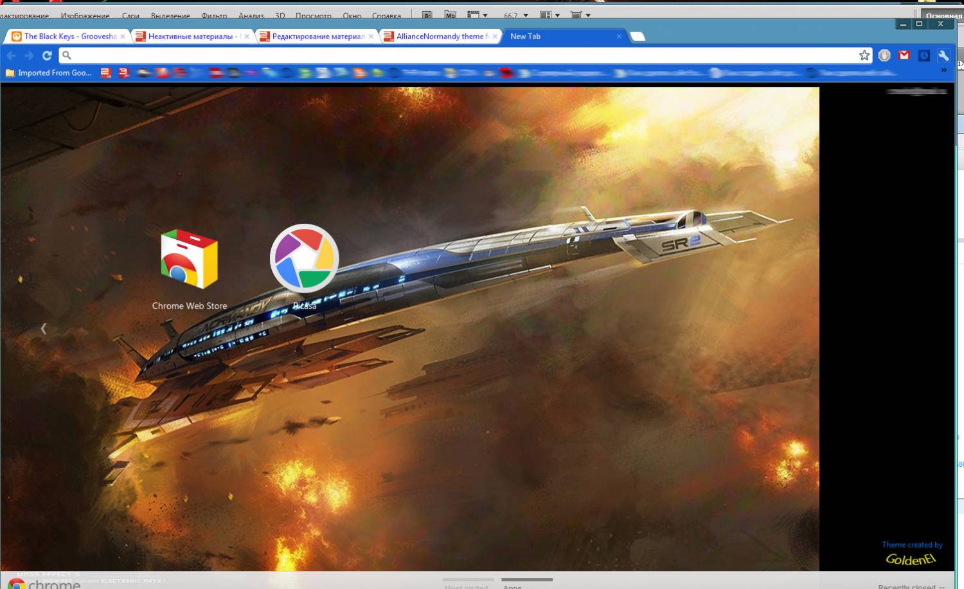Click the Chrome forward arrow
The image size is (964, 589).
(29, 55)
